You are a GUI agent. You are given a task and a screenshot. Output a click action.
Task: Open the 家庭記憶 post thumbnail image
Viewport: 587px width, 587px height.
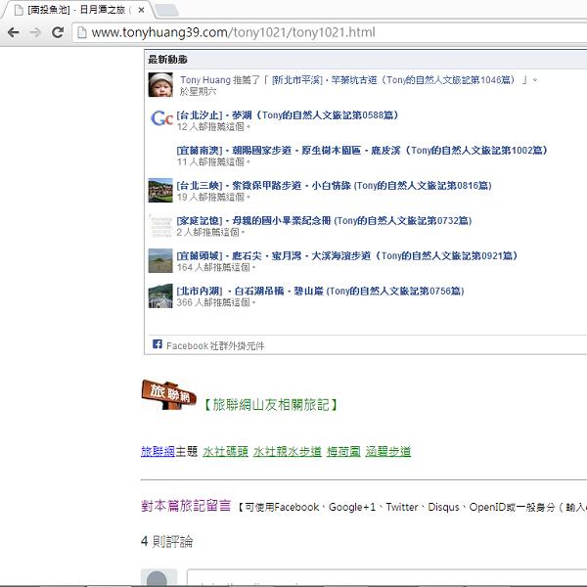pyautogui.click(x=161, y=226)
